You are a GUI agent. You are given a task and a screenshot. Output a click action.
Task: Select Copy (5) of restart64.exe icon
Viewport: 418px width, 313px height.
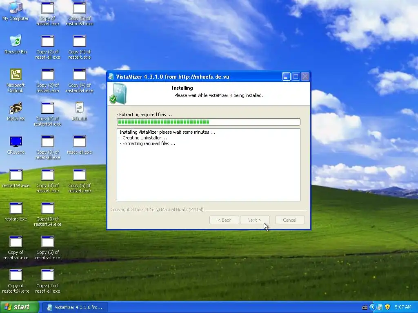80,14
